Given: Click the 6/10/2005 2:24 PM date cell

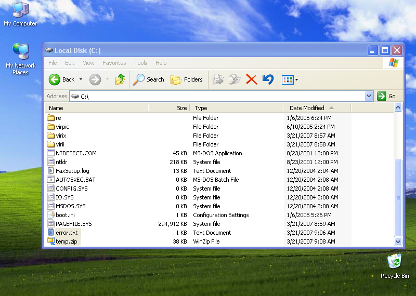Looking at the screenshot, I should (310, 127).
